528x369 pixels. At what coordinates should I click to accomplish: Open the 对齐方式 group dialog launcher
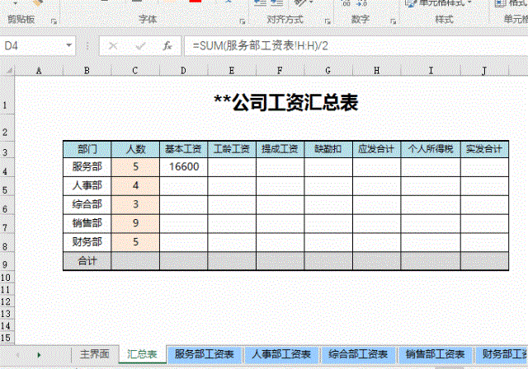click(x=328, y=21)
